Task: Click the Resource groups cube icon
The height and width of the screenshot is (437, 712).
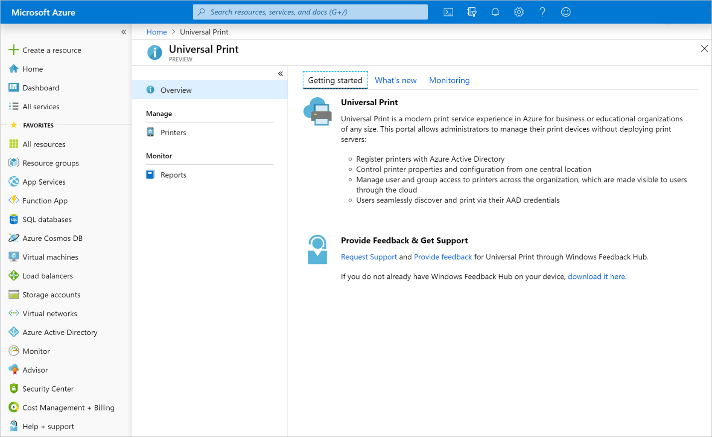Action: (x=13, y=163)
